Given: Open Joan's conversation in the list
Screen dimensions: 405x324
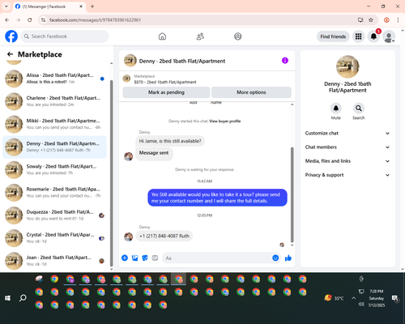Looking at the screenshot, I should tap(54, 261).
